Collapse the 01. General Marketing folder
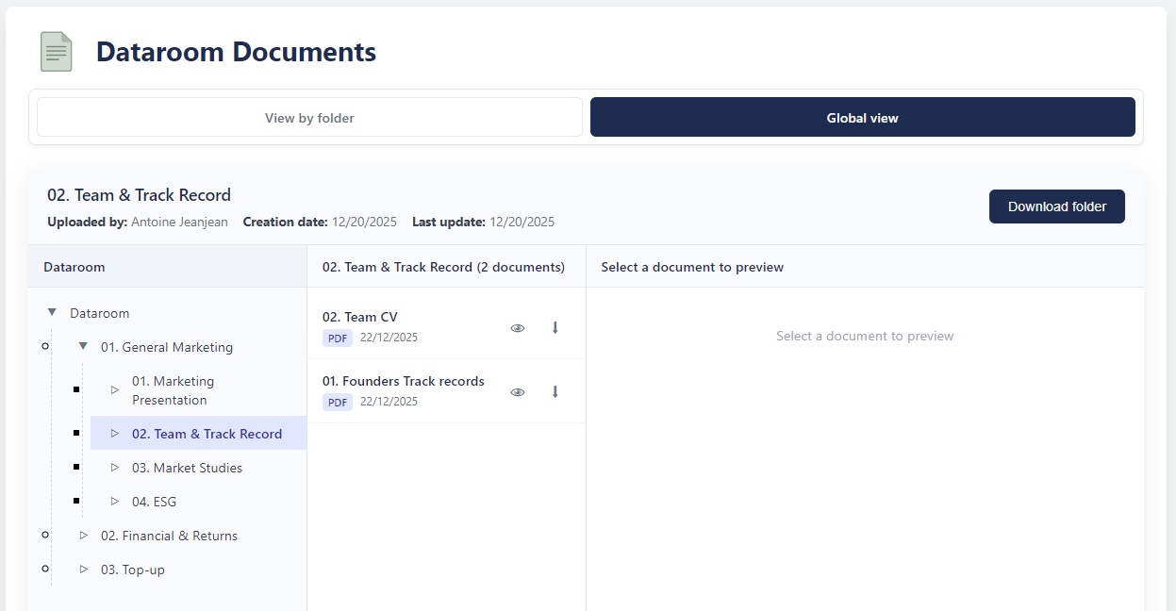Viewport: 1176px width, 611px height. [x=83, y=347]
